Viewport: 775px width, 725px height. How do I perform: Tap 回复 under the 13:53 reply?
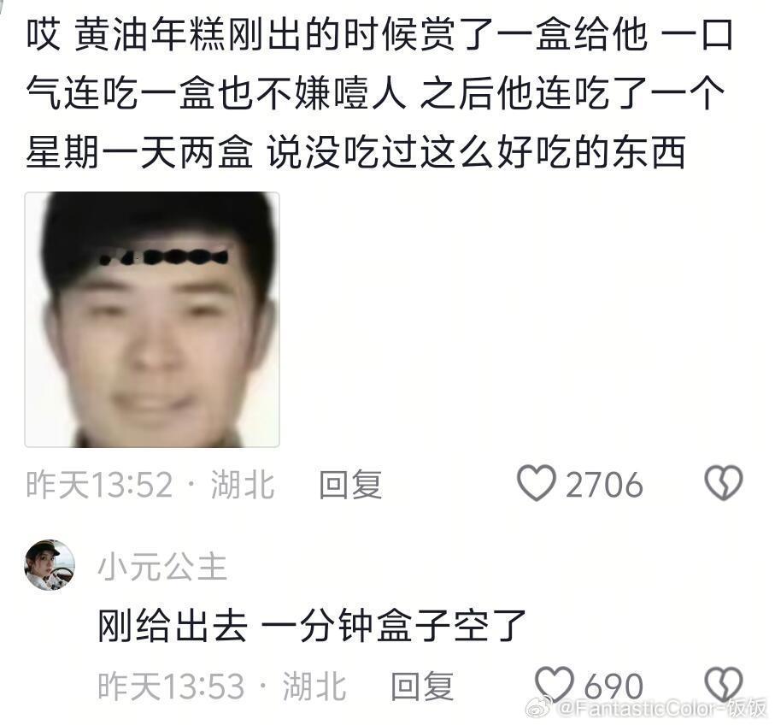pyautogui.click(x=422, y=686)
